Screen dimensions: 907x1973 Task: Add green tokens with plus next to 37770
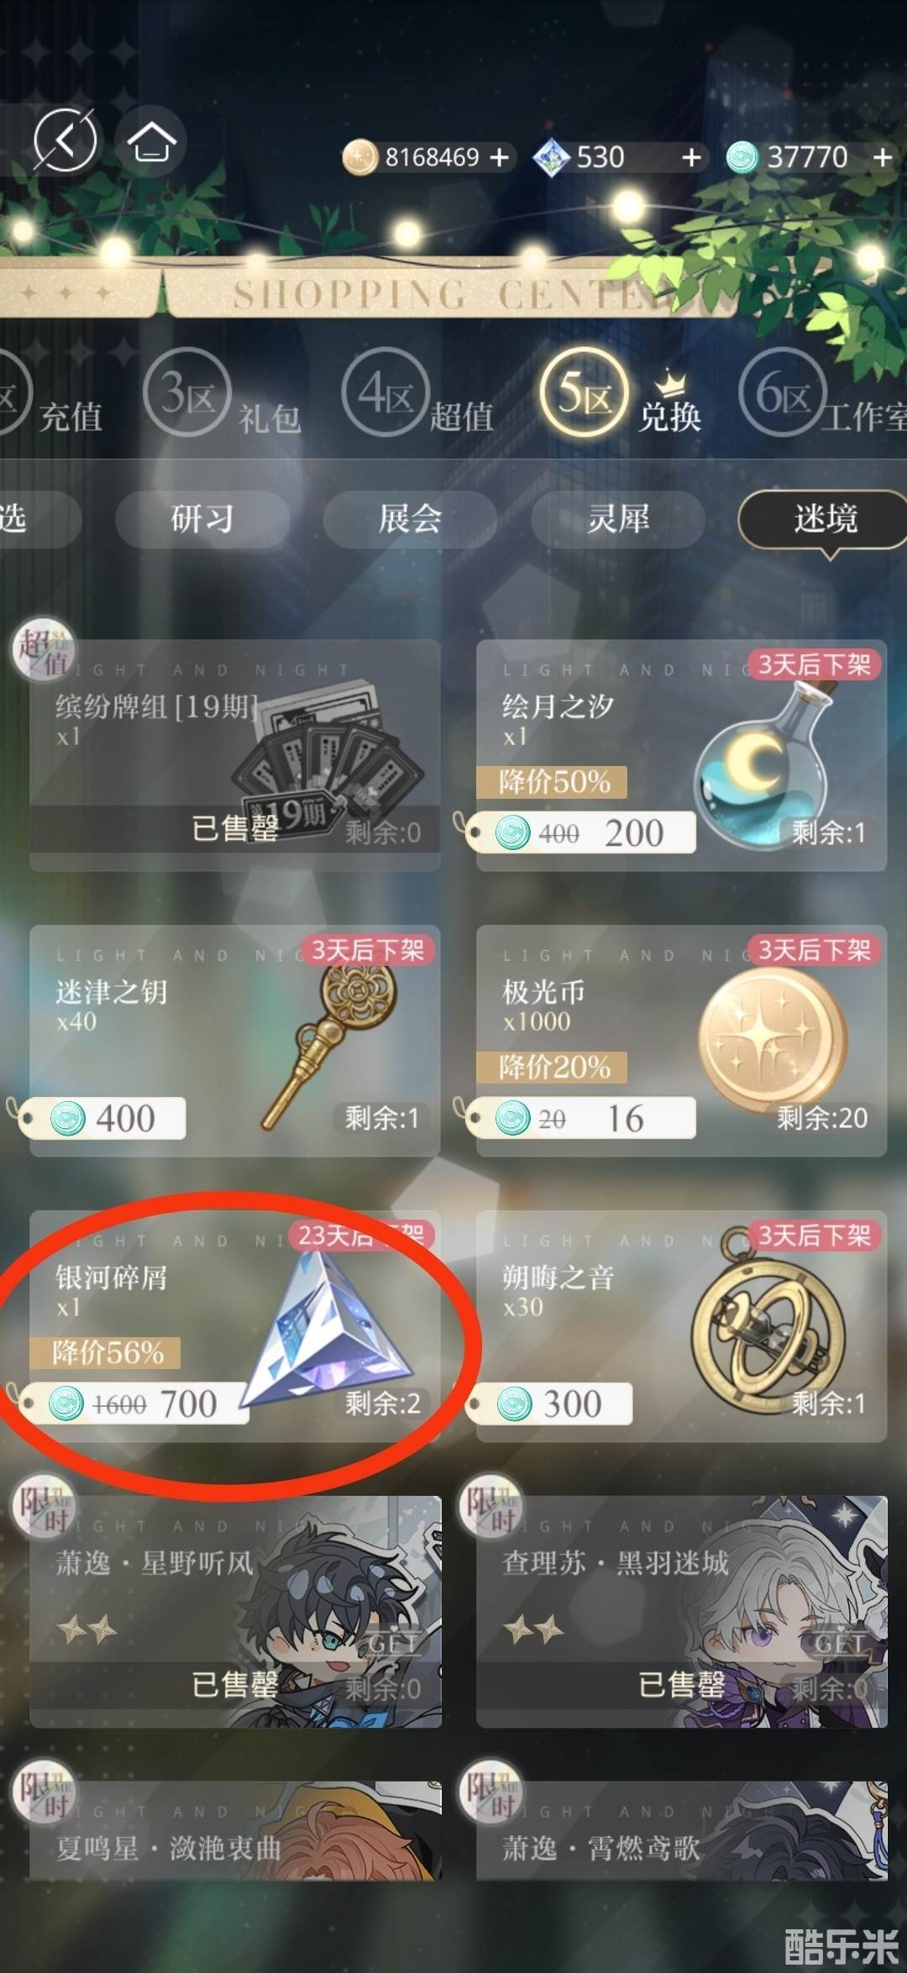click(x=882, y=157)
